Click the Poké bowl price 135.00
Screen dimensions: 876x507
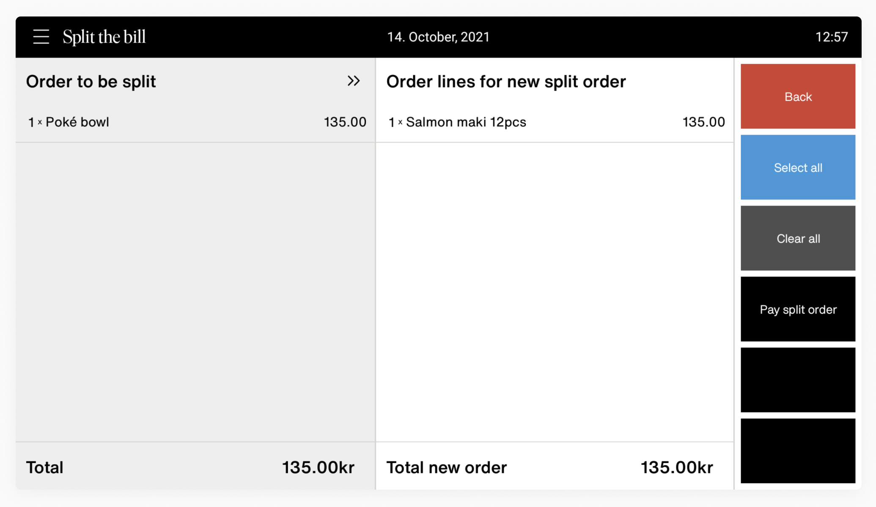pyautogui.click(x=345, y=122)
